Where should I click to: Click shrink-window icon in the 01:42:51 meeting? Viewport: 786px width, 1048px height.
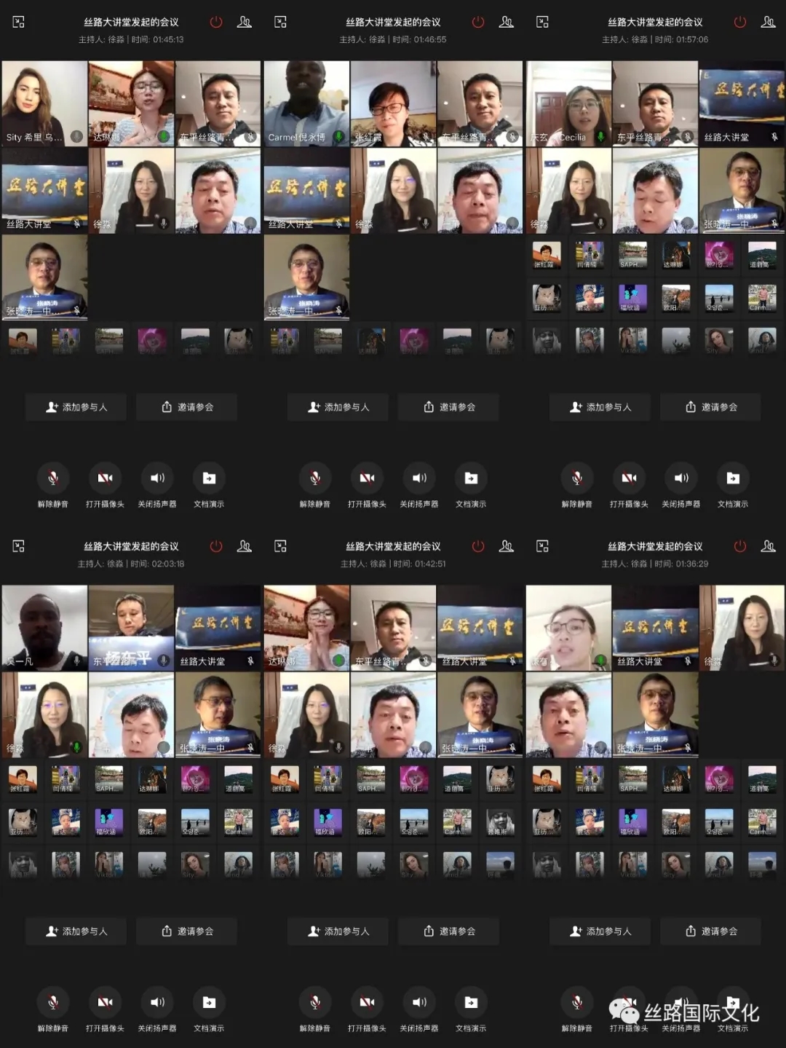click(x=280, y=546)
